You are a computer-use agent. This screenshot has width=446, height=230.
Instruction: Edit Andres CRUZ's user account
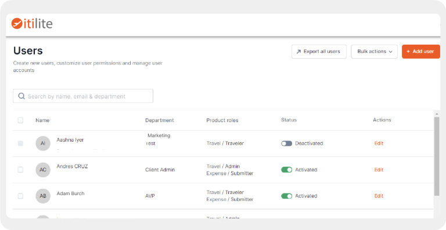pyautogui.click(x=379, y=170)
